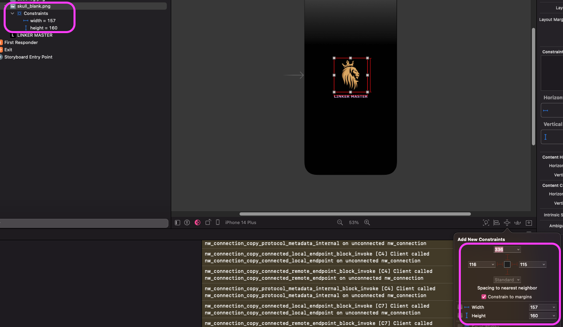Click the horizontal canvas scrollbar
The width and height of the screenshot is (563, 327).
pyautogui.click(x=355, y=214)
